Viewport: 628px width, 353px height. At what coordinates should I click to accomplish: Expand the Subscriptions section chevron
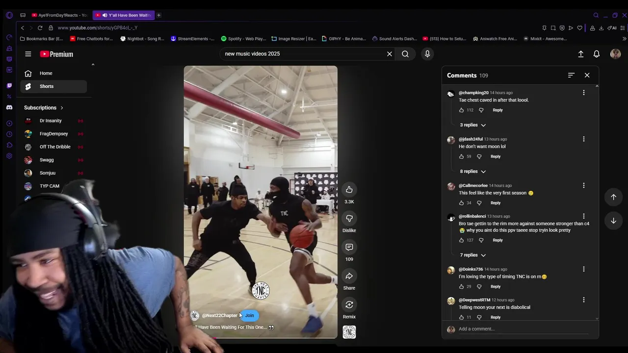click(x=62, y=108)
